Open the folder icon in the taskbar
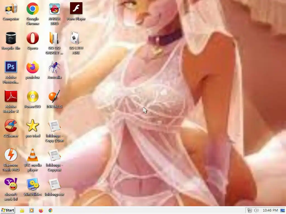286x214 pixels. coord(22,211)
